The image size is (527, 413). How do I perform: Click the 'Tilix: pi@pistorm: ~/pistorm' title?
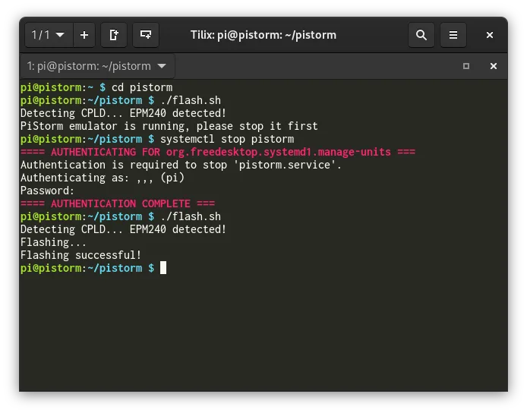263,35
